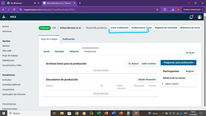206x116 pixels.
Task: Open Revista settings in sidebar
Action: (6, 46)
